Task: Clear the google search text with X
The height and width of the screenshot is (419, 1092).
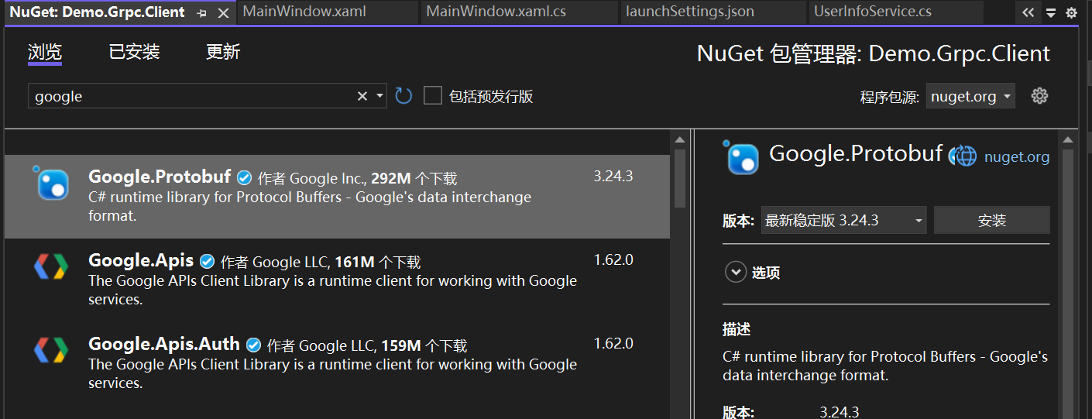Action: pyautogui.click(x=362, y=96)
